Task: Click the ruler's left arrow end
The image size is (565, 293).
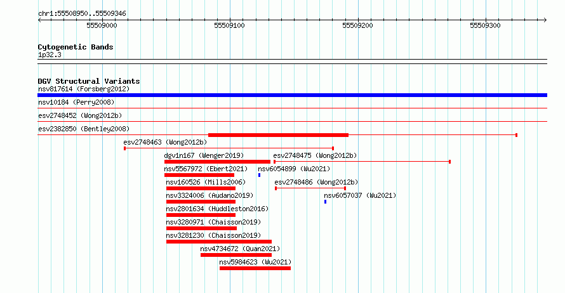Action: pos(39,20)
